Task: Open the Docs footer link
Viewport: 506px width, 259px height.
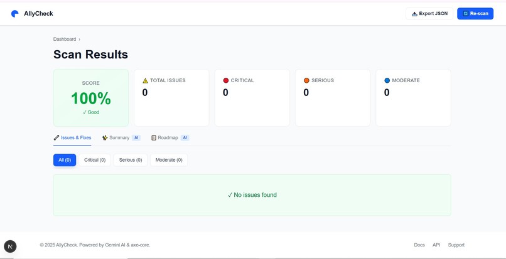Action: pos(419,245)
